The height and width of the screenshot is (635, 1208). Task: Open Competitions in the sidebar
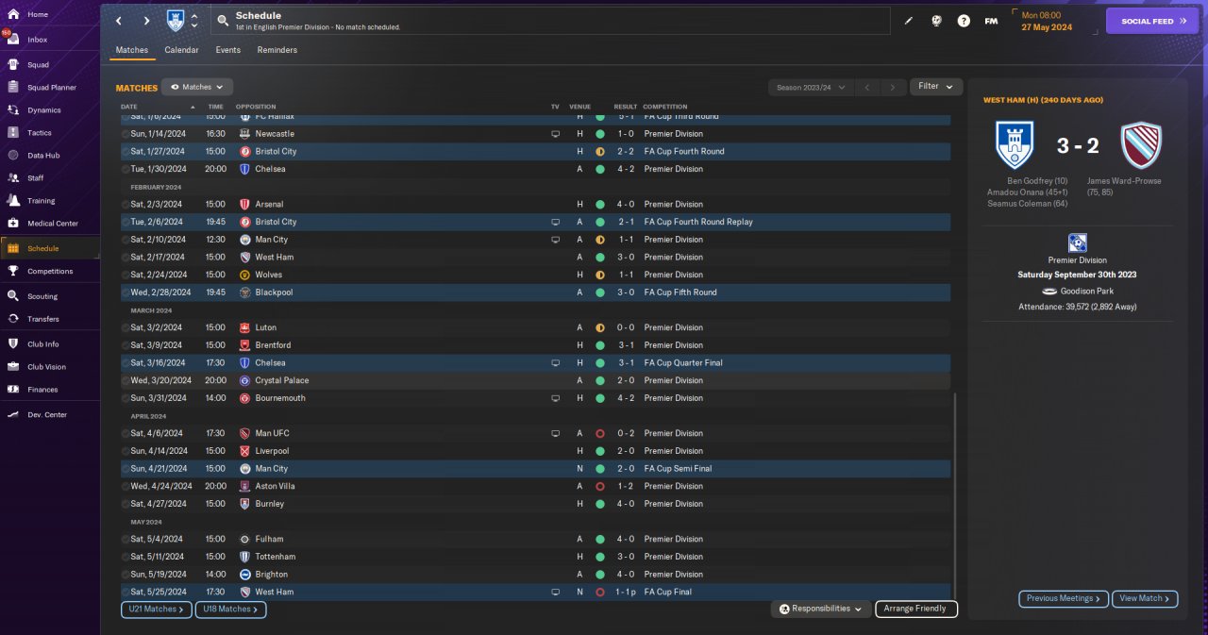coord(50,271)
